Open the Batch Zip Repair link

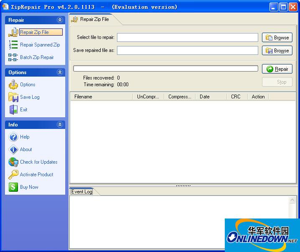click(37, 57)
